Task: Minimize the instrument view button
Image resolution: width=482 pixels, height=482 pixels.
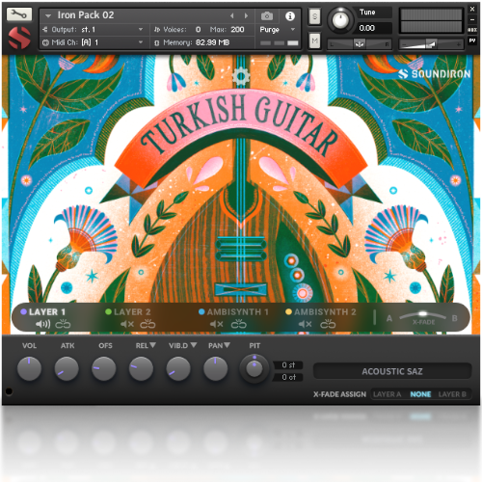Action: [472, 19]
